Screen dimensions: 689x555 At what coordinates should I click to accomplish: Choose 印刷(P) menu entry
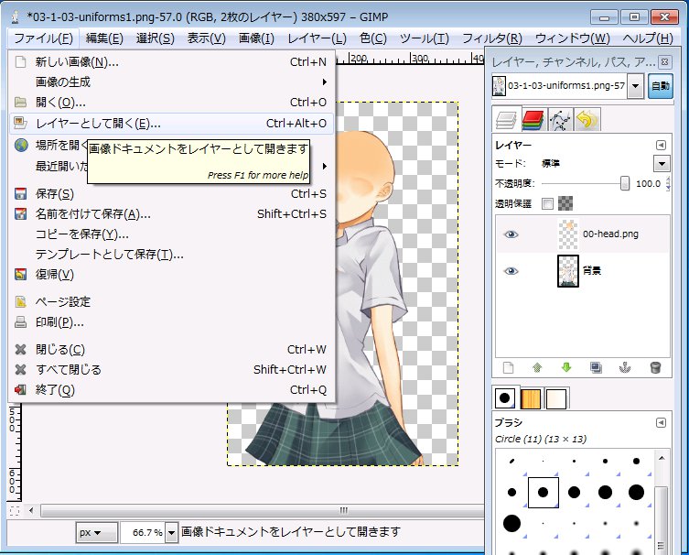pos(171,321)
